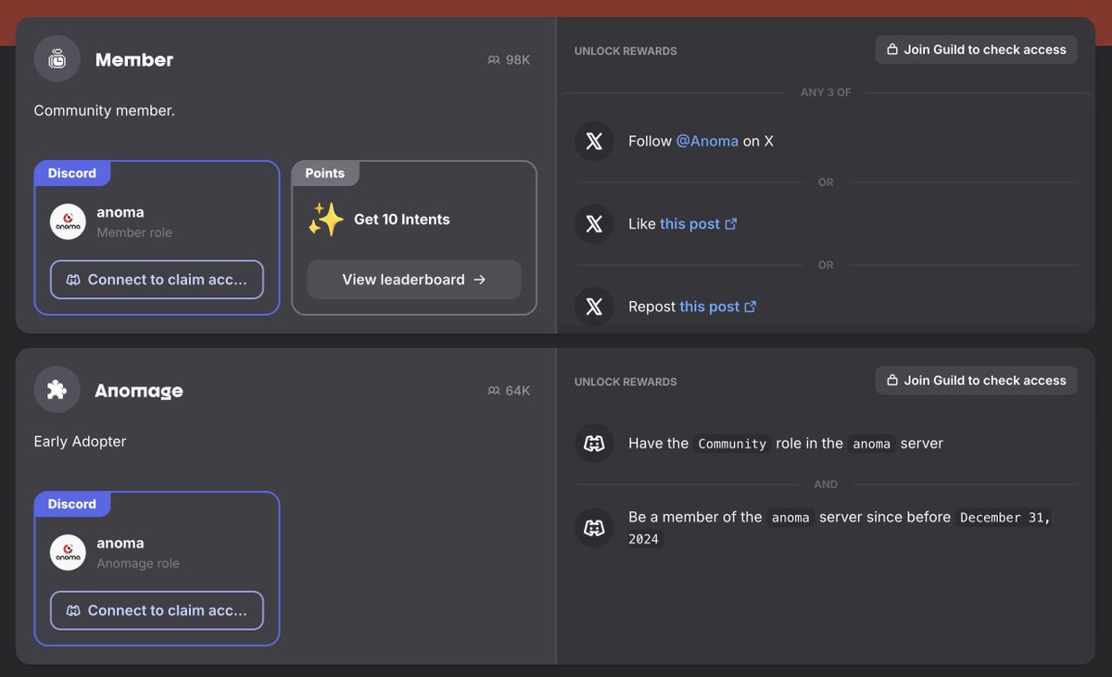
Task: Click the 'Member' role heading
Action: [x=134, y=59]
